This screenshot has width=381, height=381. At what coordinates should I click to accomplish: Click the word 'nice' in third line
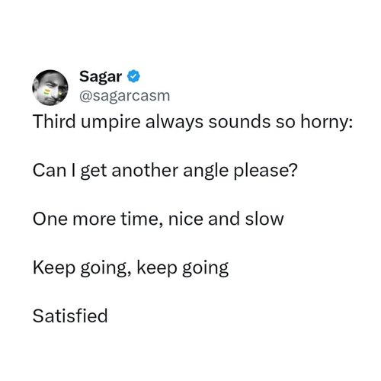186,219
